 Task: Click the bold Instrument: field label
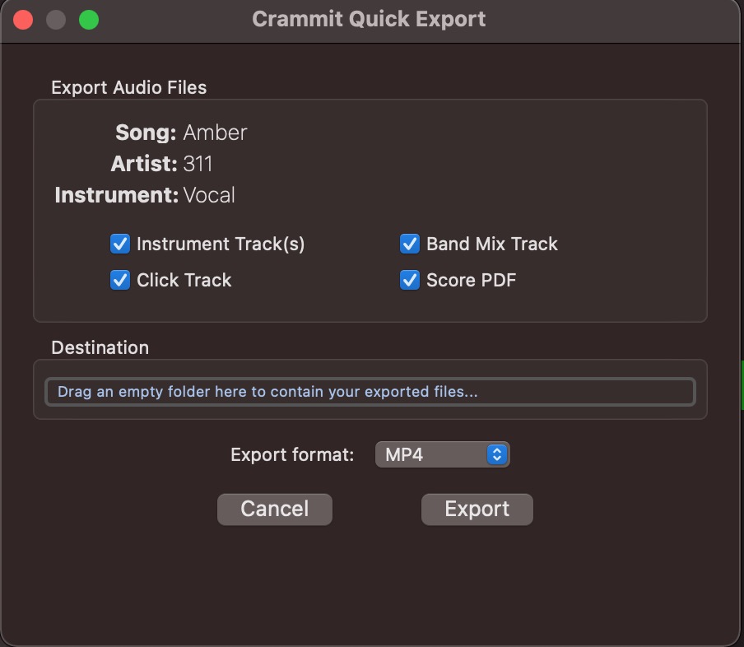coord(116,195)
